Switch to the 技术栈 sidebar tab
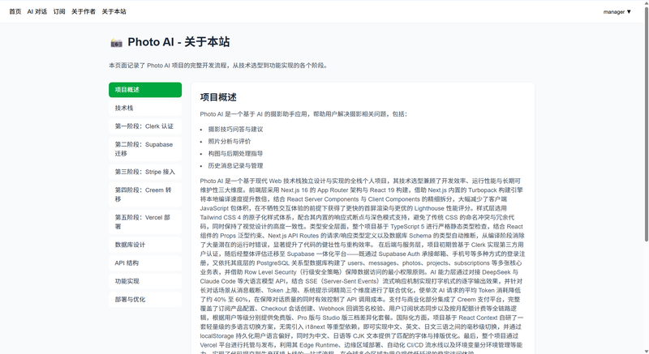This screenshot has width=649, height=354. 145,108
